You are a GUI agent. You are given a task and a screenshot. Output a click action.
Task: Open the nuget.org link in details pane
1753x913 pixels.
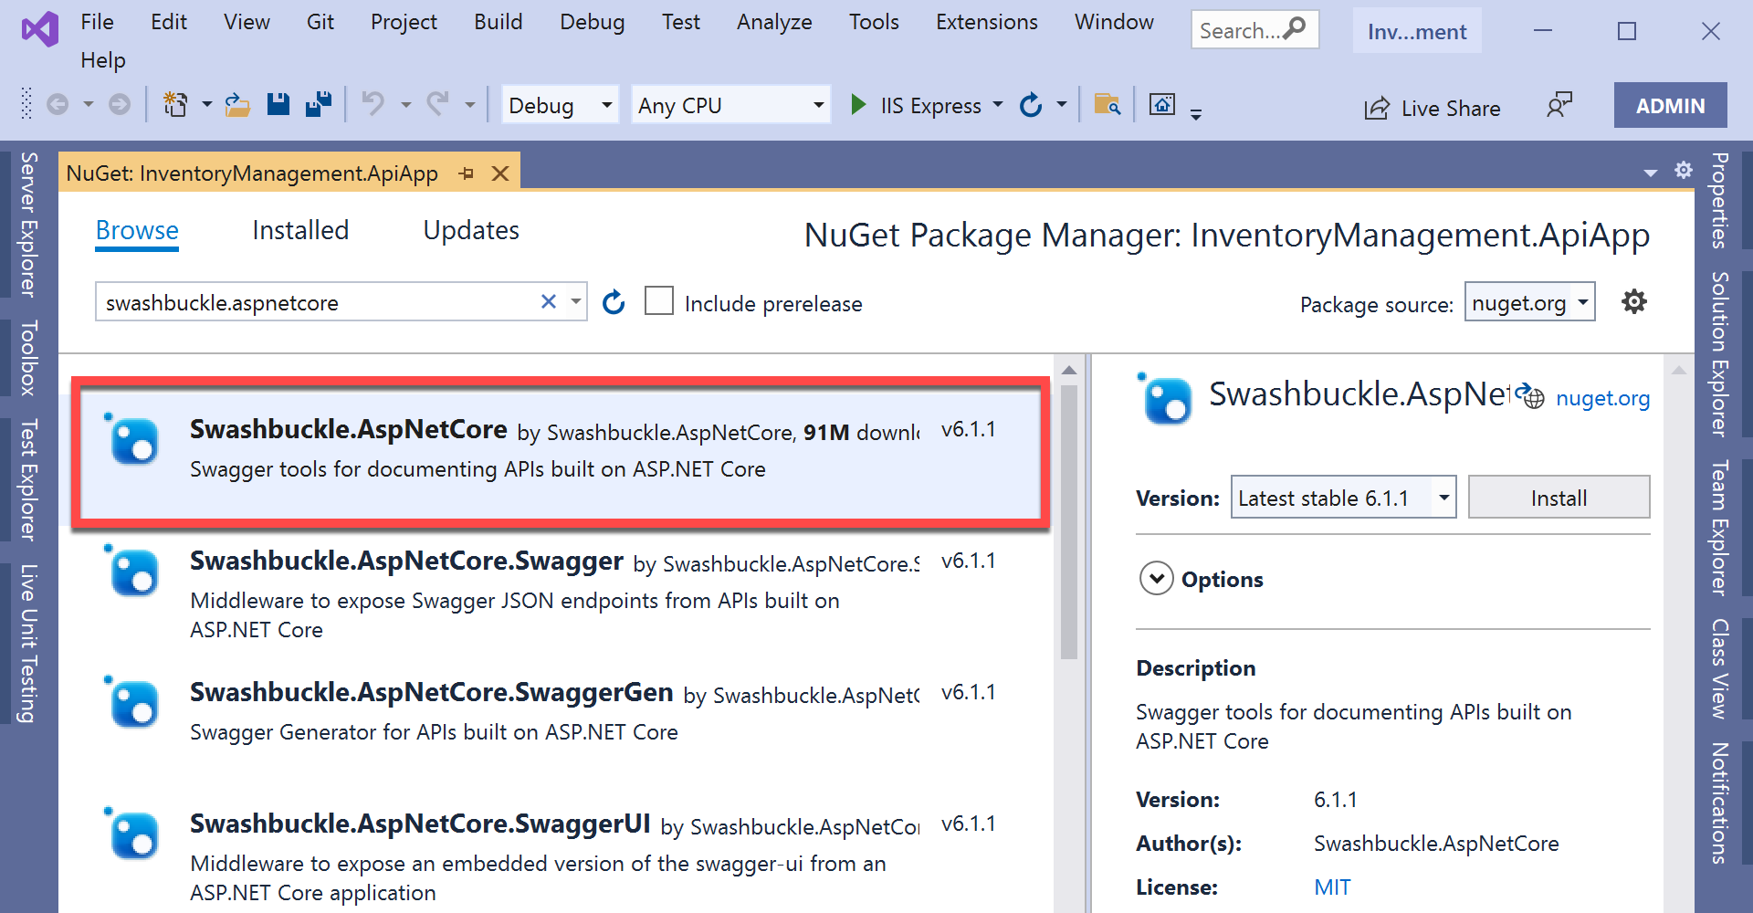(x=1602, y=398)
